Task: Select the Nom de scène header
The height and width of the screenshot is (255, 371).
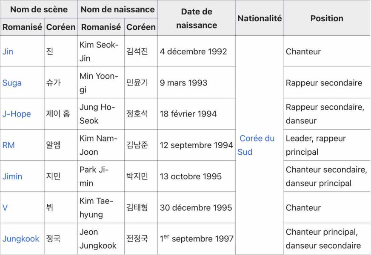Action: 39,9
